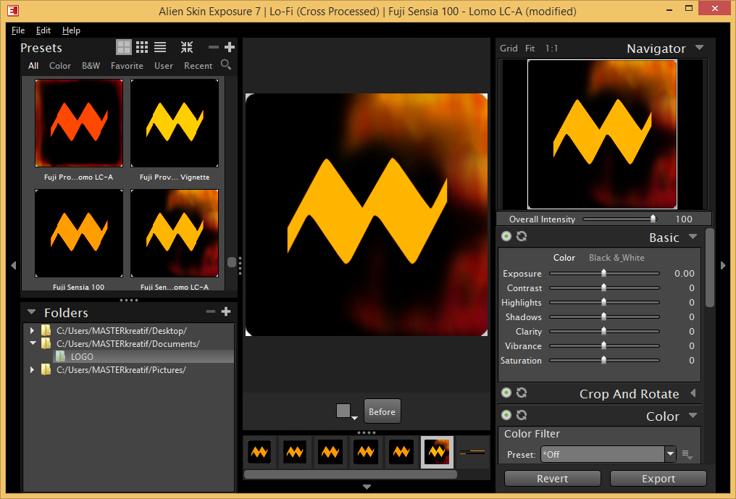This screenshot has height=499, width=736.
Task: Open the Color Filter Preset dropdown
Action: point(670,454)
